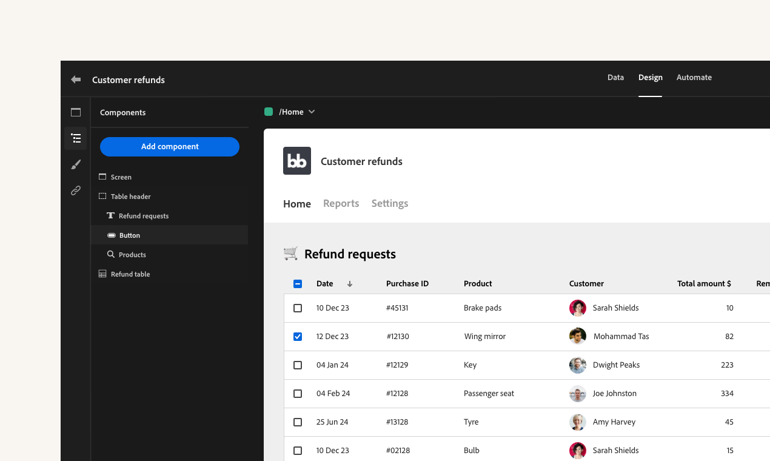Click Customer refunds title in top bar
770x461 pixels.
tap(129, 80)
